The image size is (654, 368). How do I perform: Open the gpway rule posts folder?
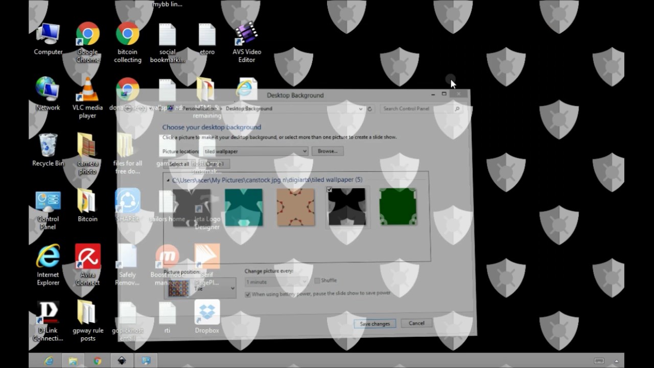(x=88, y=321)
